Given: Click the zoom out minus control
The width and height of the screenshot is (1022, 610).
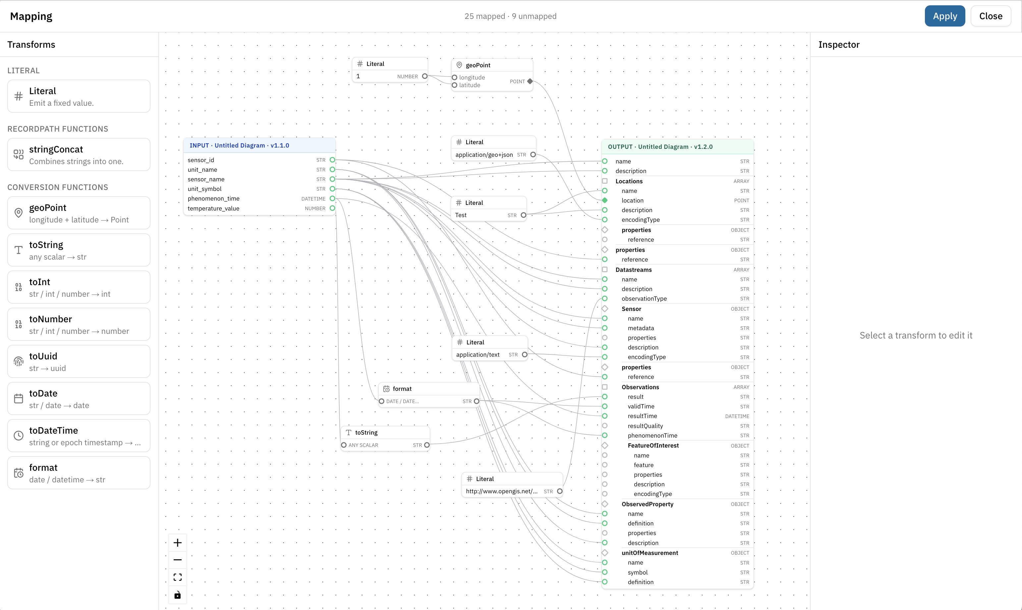Looking at the screenshot, I should pyautogui.click(x=177, y=560).
